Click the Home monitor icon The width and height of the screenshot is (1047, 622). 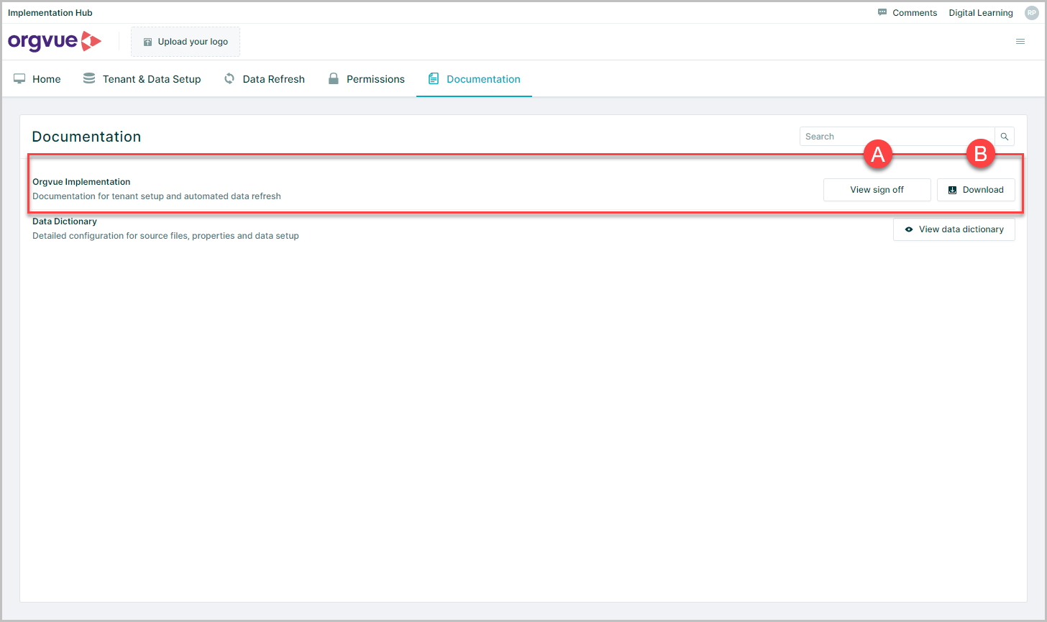[x=19, y=79]
